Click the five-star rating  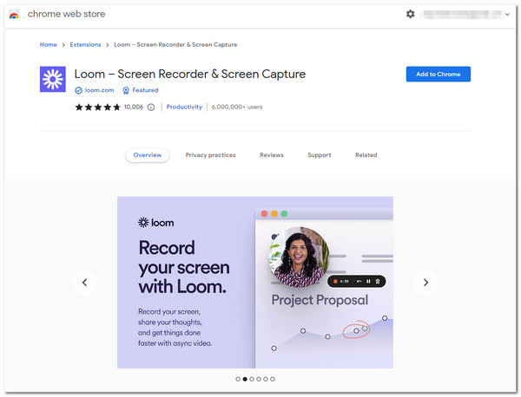point(97,107)
